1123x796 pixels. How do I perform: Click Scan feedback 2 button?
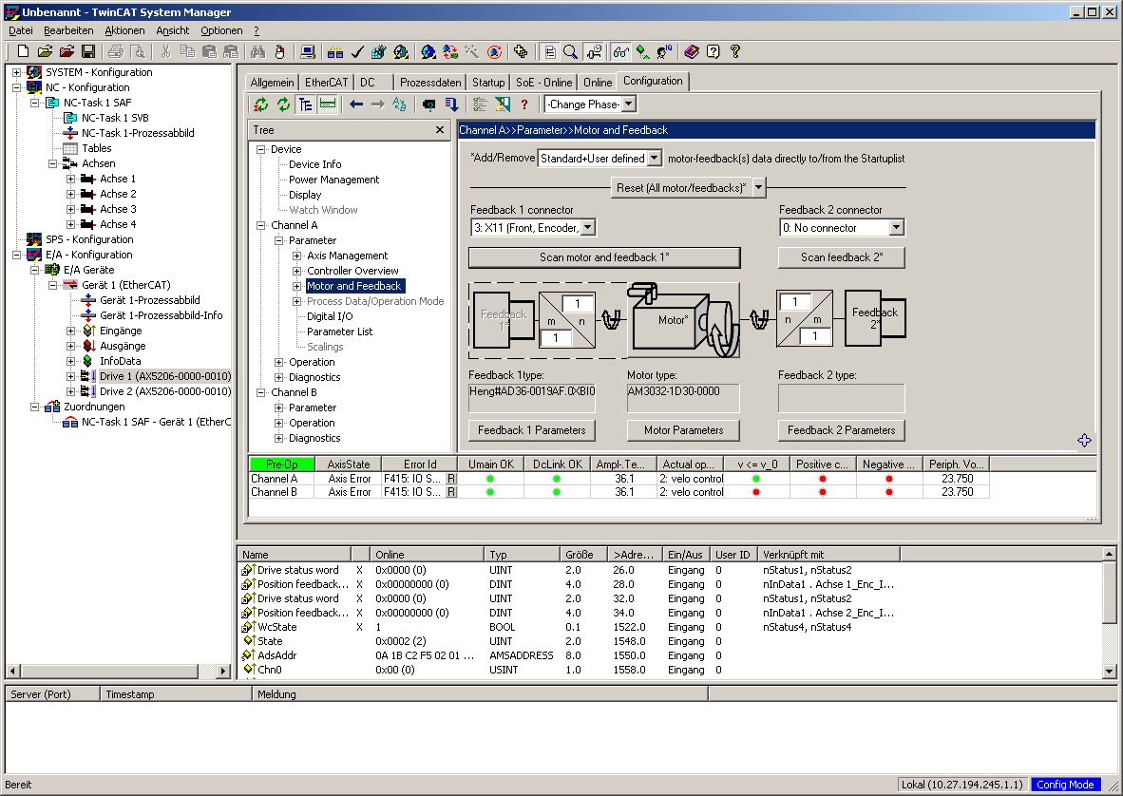(x=842, y=257)
